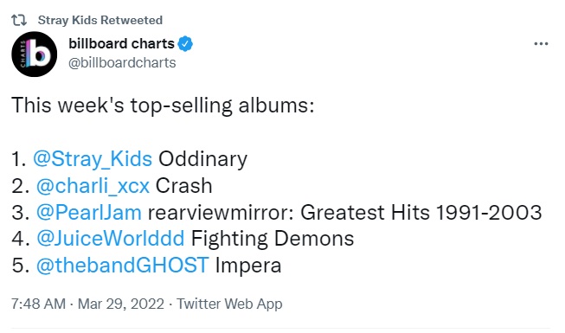Screen dimensions: 565x333
Task: Open the three-dot more options menu
Action: 541,44
